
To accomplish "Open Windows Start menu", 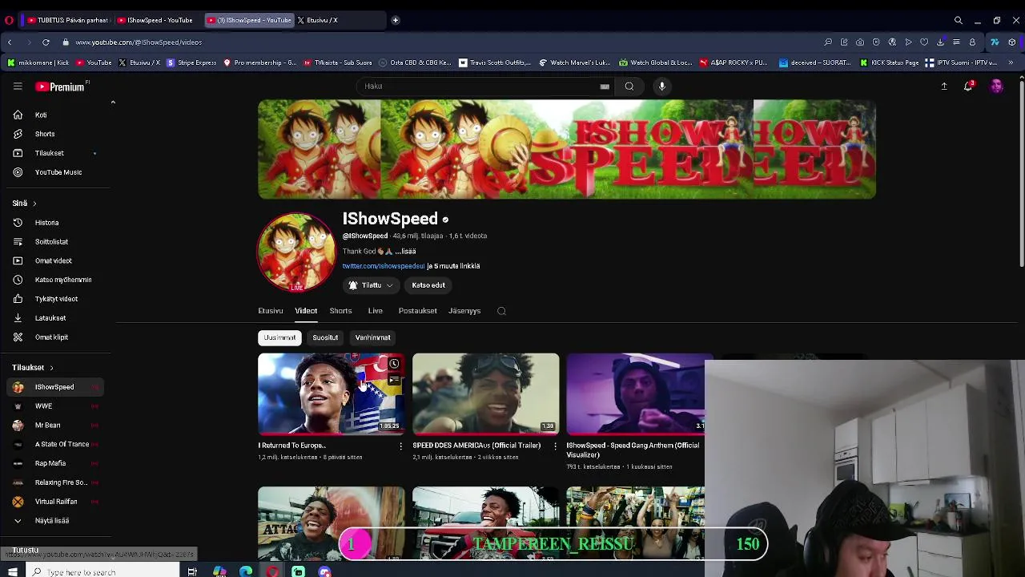I will (x=12, y=571).
